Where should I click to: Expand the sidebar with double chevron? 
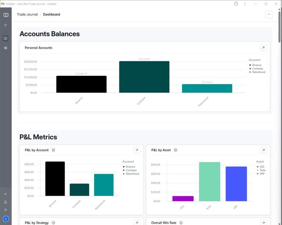[6, 210]
